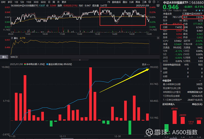204x139 pixels.
Task: Select the 日 daily period
Action: (49, 2)
